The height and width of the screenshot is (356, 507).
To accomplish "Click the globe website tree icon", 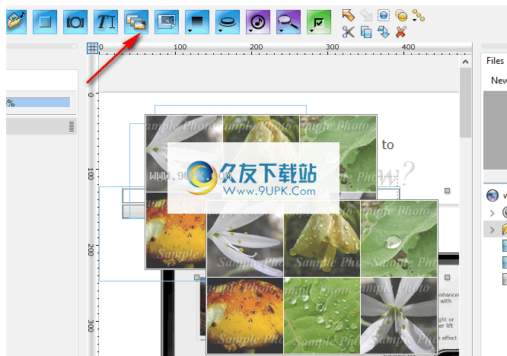I will tap(493, 195).
